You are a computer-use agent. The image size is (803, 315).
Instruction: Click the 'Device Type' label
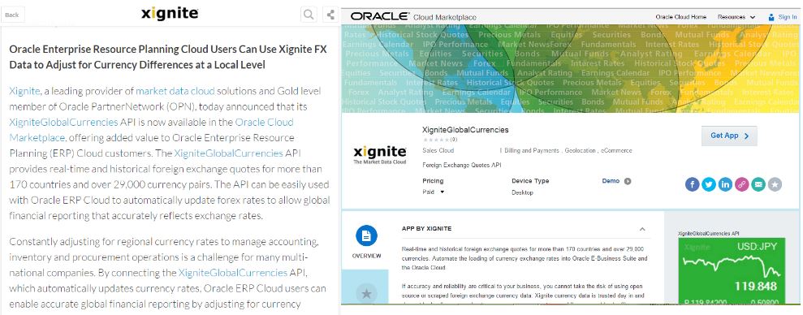(x=530, y=181)
